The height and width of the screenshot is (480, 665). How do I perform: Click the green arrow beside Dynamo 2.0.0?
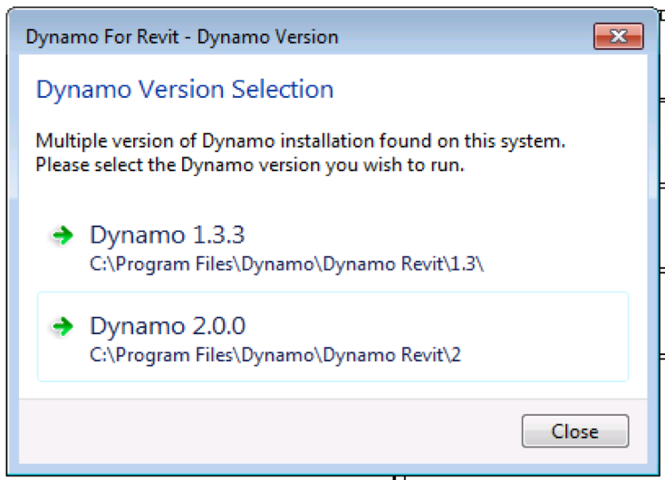[62, 327]
